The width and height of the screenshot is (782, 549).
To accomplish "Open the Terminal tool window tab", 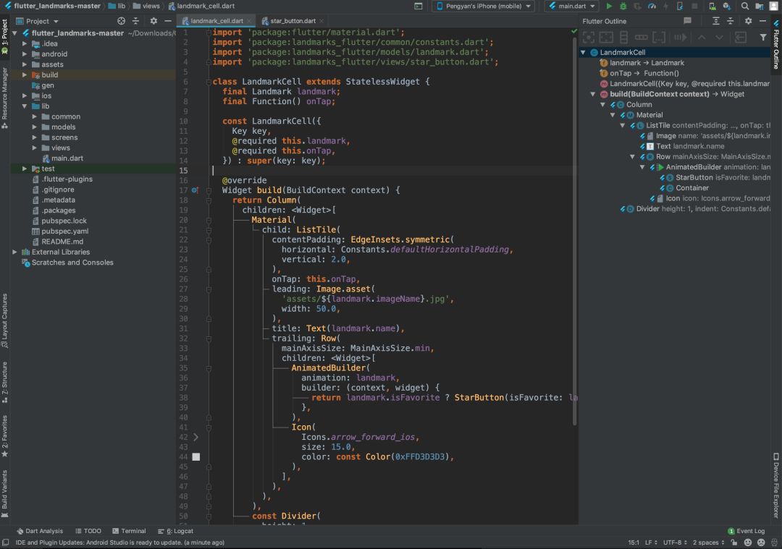I will tap(129, 531).
